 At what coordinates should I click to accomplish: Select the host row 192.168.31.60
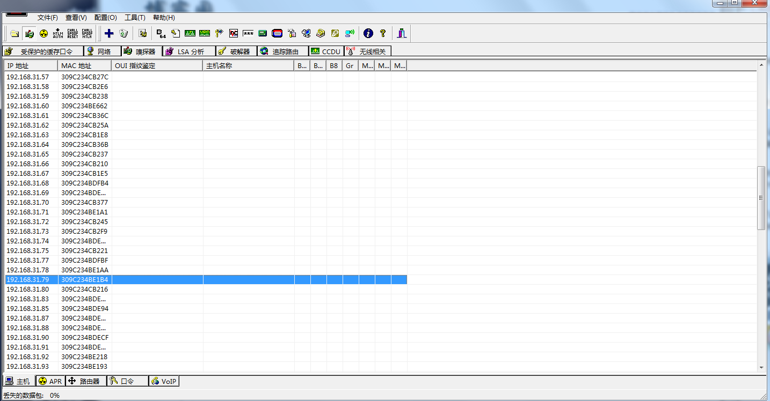(206, 106)
